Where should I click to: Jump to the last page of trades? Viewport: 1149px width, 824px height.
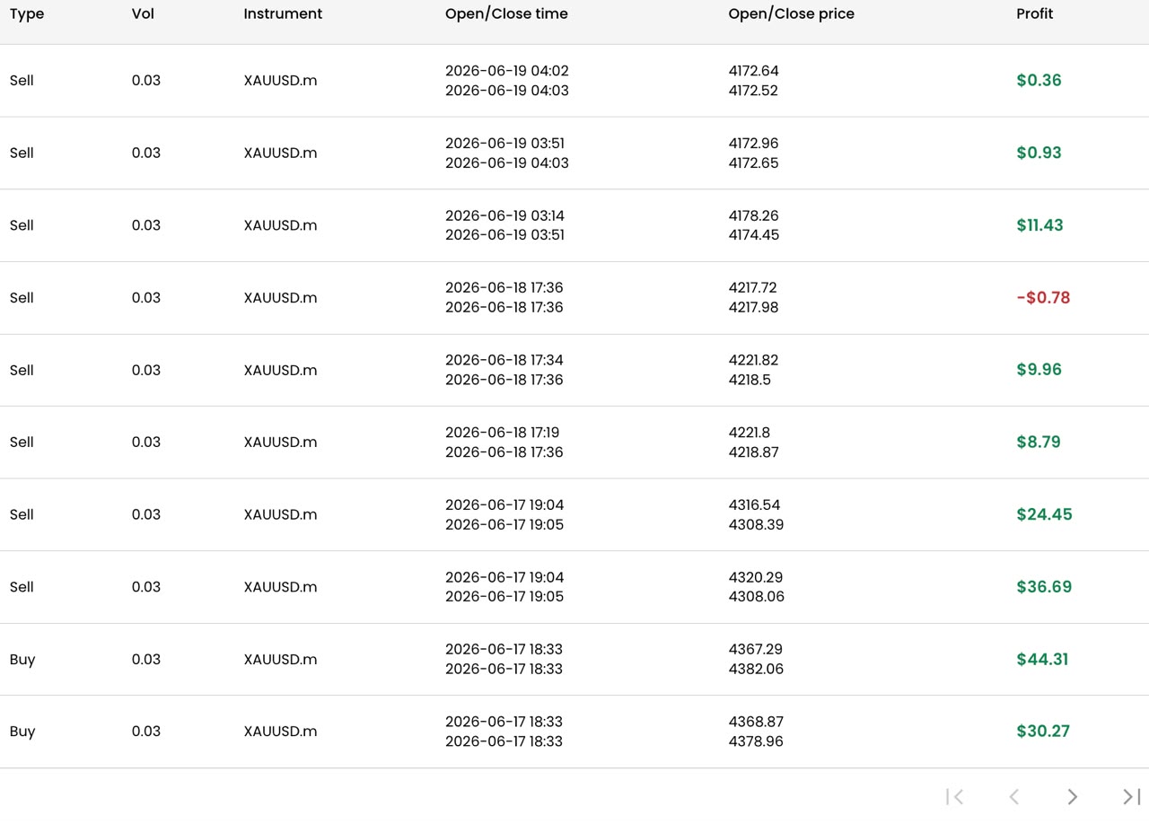point(1131,796)
